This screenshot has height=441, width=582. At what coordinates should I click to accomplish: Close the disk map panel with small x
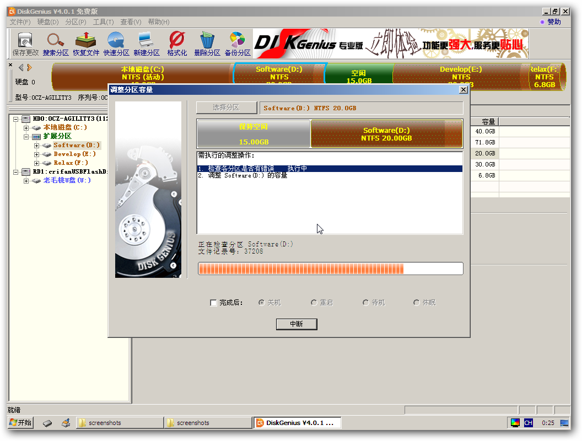10,65
